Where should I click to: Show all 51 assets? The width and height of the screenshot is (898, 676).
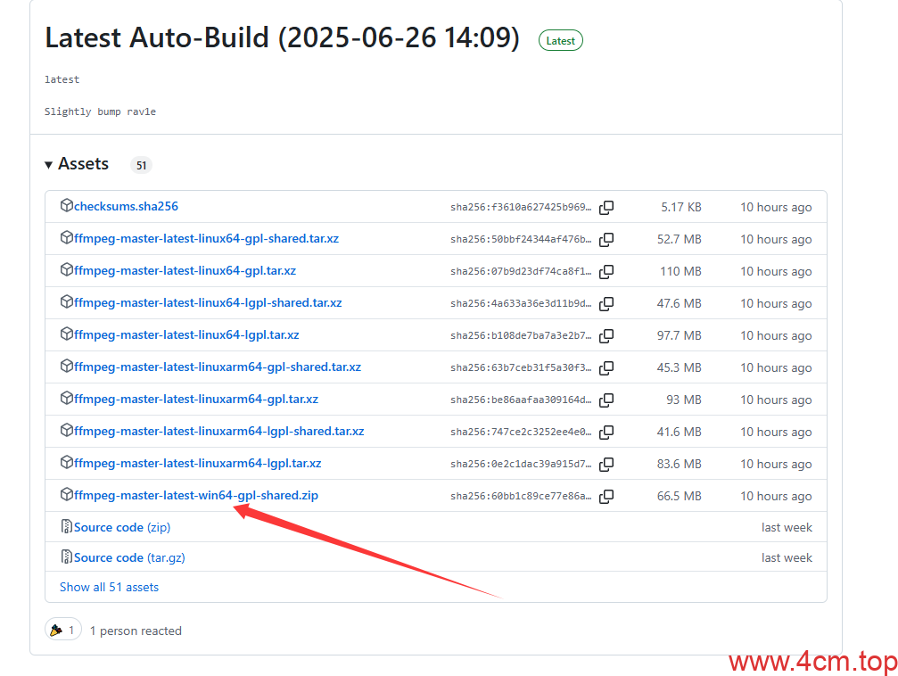(109, 587)
